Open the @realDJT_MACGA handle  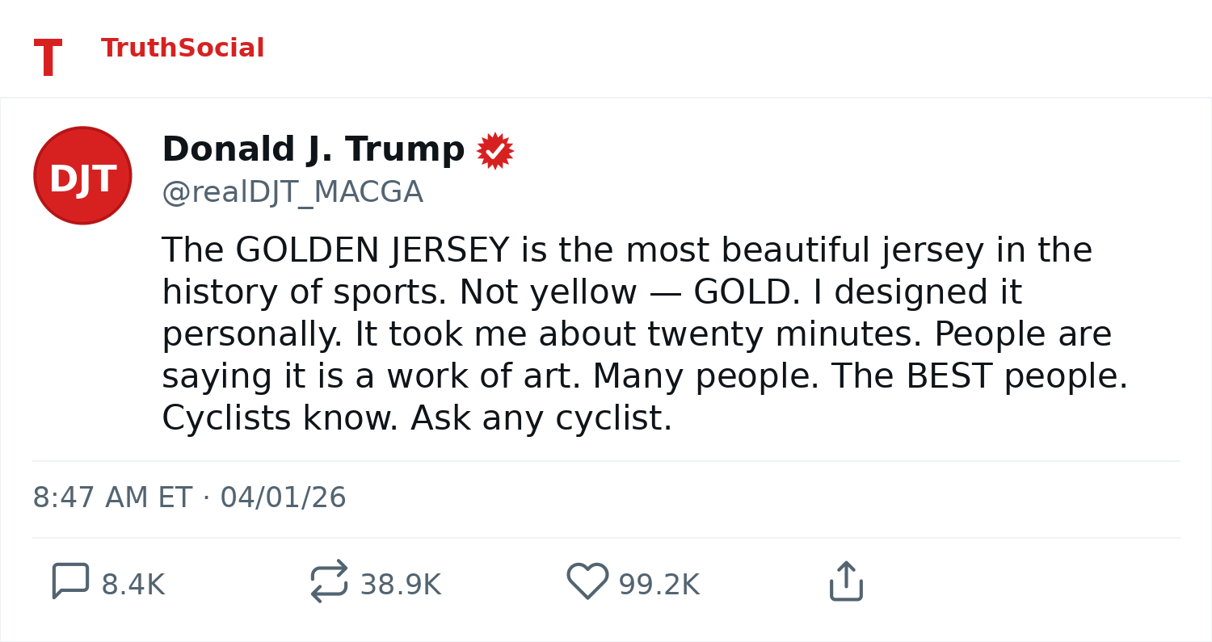point(292,193)
